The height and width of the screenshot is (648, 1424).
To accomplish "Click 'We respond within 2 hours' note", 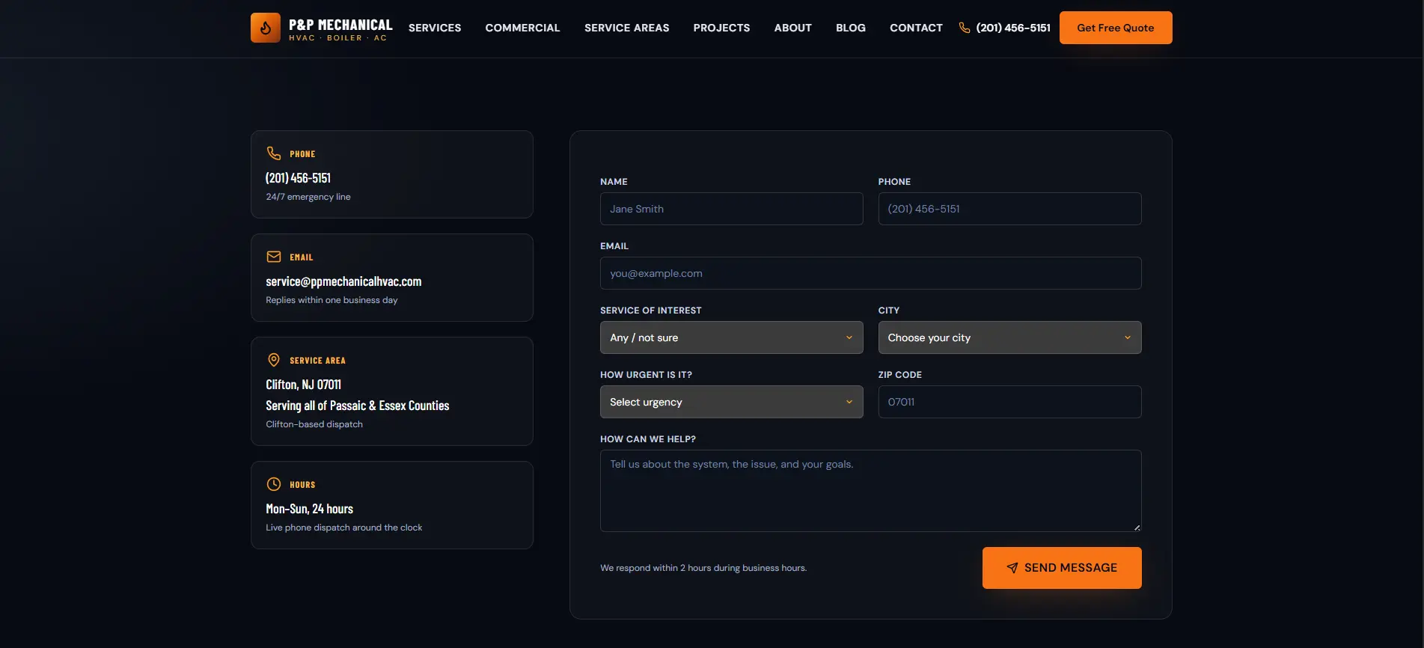I will point(703,568).
